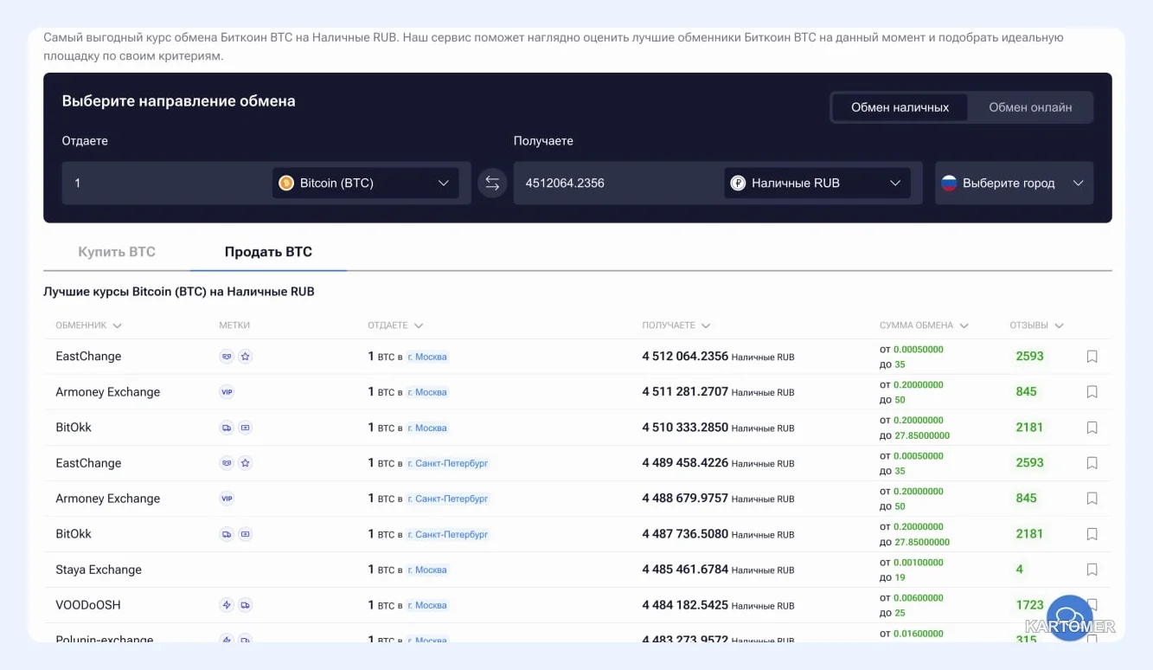The image size is (1153, 670).
Task: Sort by Получаете column header
Action: coord(676,325)
